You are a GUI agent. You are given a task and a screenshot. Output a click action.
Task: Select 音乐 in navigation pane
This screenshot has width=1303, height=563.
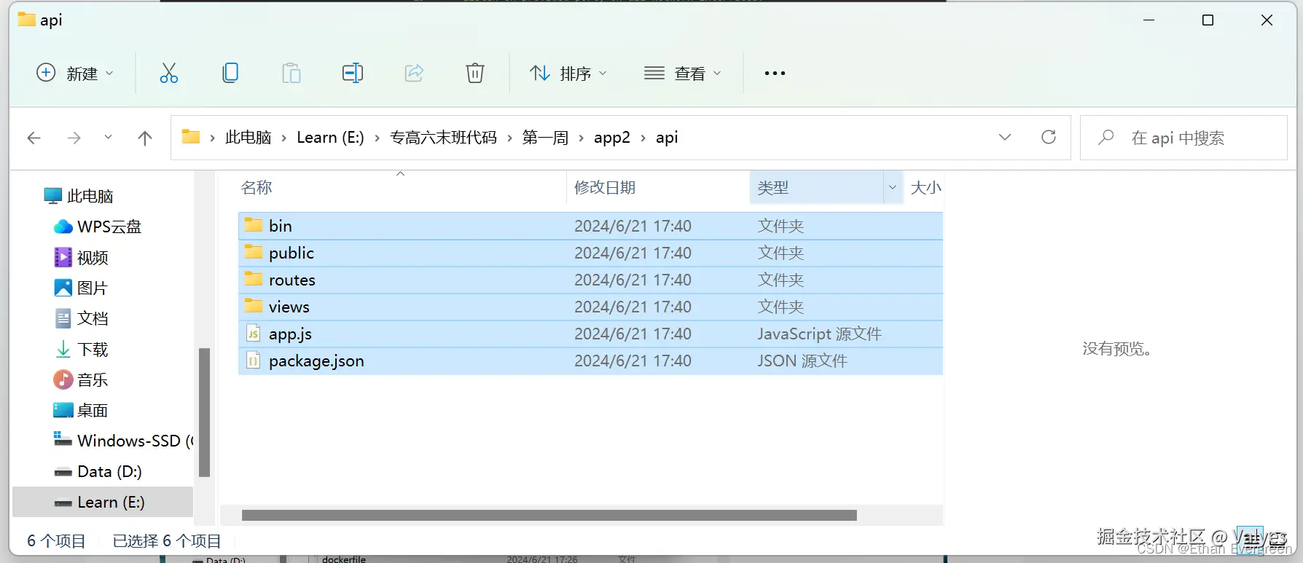click(93, 379)
